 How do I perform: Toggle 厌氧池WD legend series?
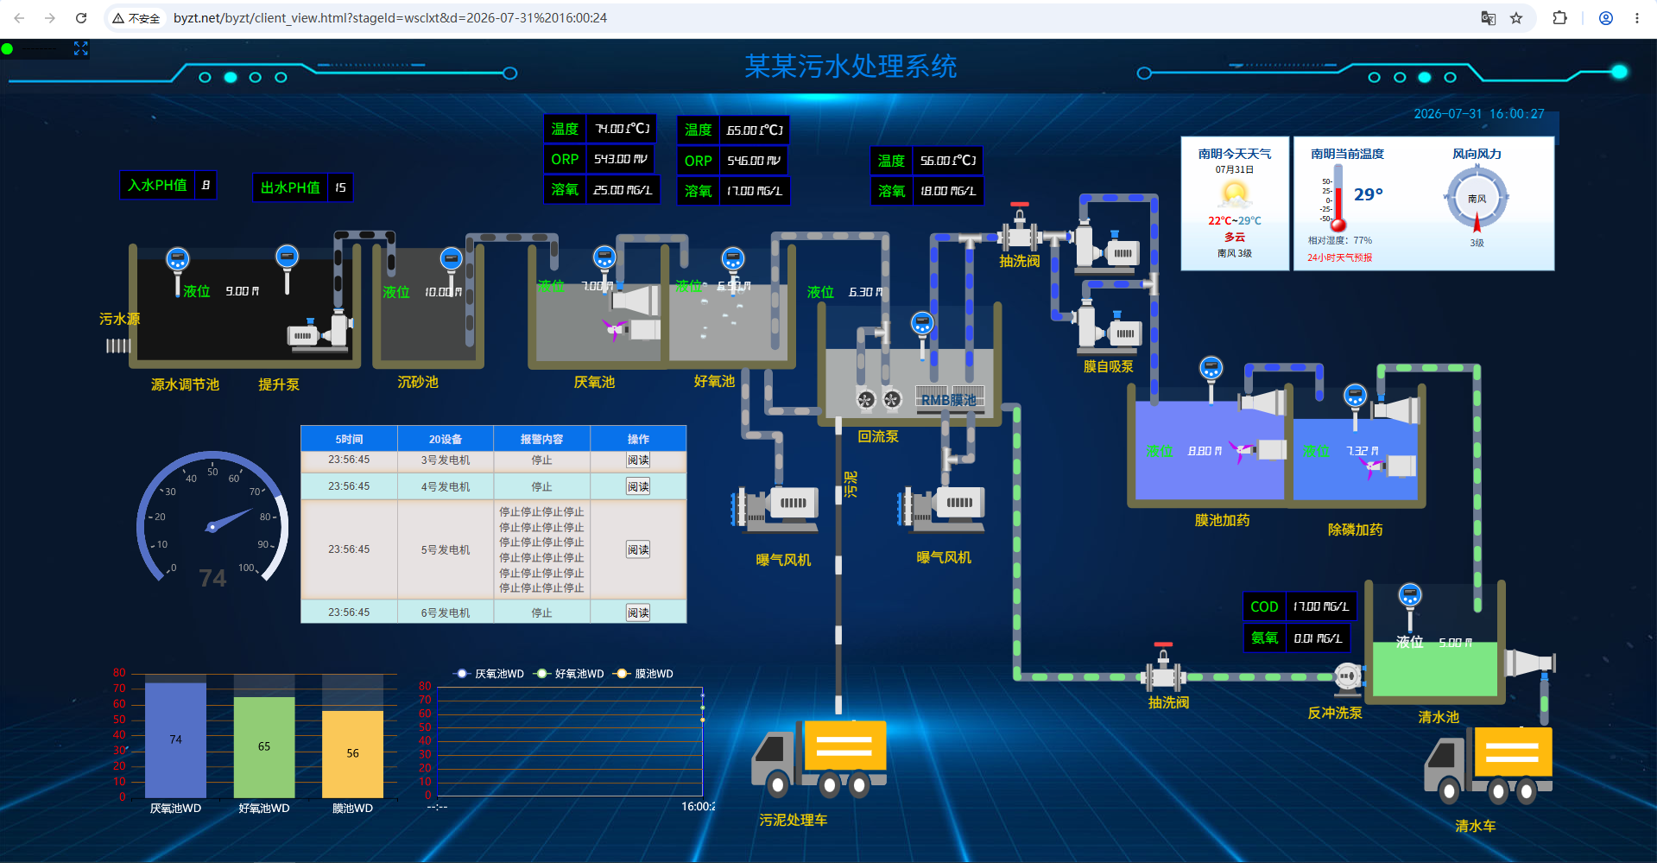coord(489,674)
